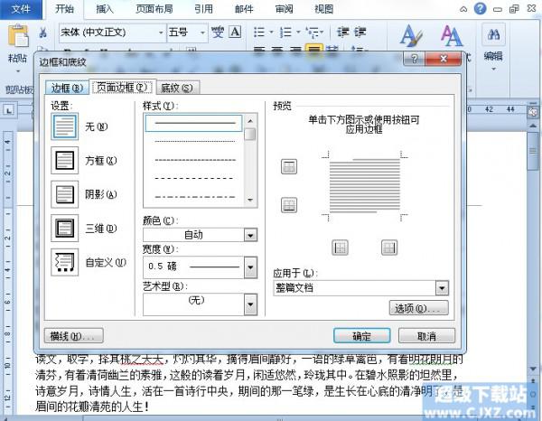This screenshot has width=542, height=421.
Task: Choose the 阴影 (Shadow) border setting
Action: [65, 194]
